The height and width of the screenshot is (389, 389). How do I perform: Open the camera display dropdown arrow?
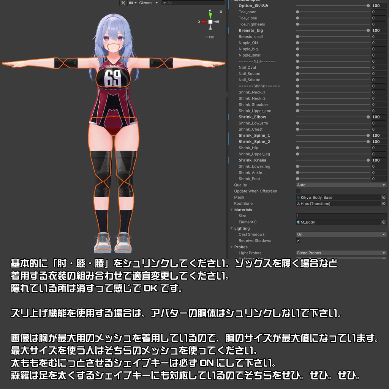click(x=136, y=3)
